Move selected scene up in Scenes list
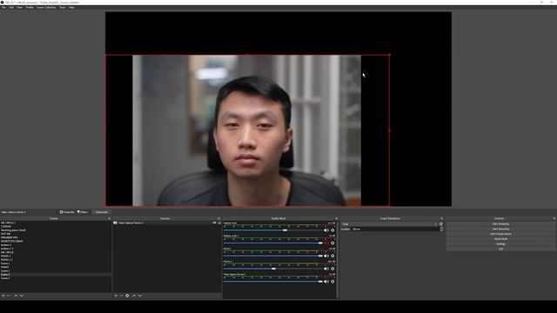This screenshot has height=313, width=557. coord(16,296)
